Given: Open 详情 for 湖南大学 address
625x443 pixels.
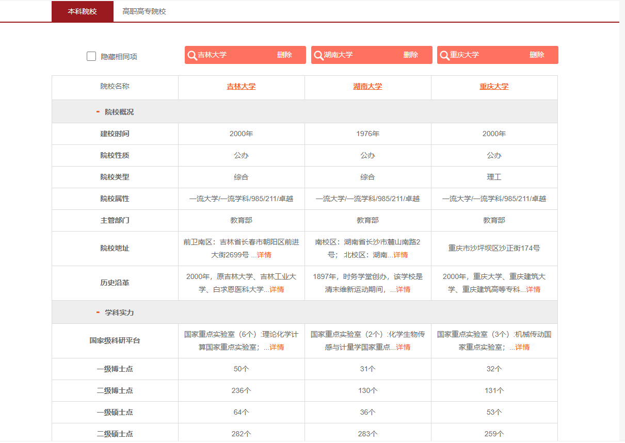Looking at the screenshot, I should (400, 255).
